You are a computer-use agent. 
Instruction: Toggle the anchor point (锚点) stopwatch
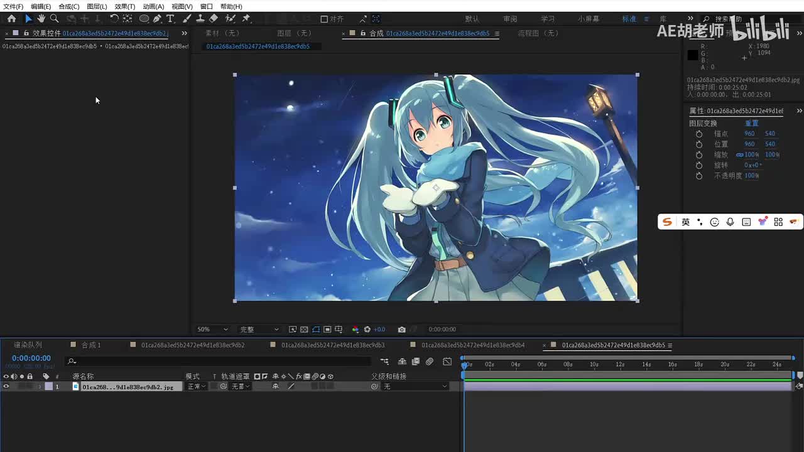699,134
